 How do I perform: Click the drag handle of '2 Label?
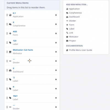pyautogui.click(x=7, y=79)
